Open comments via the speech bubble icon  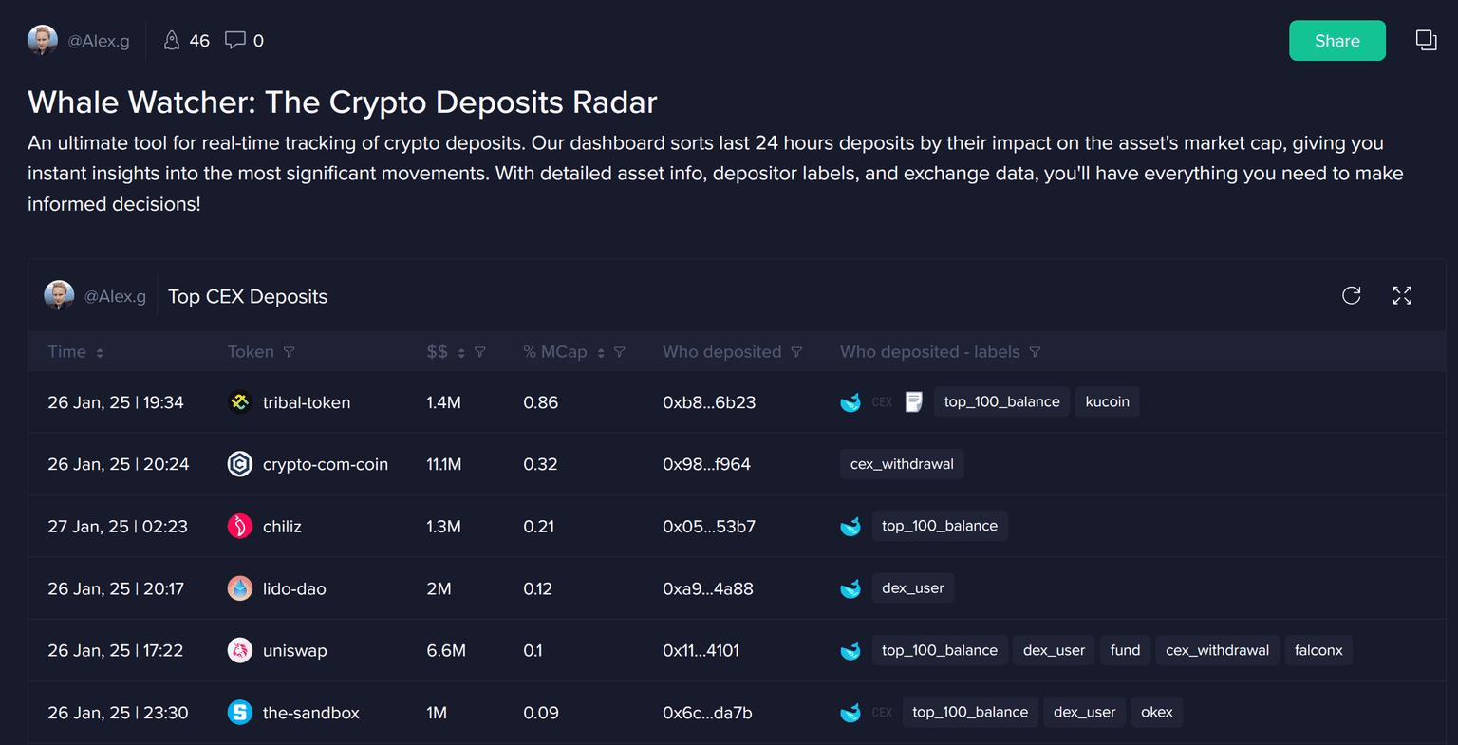(234, 40)
